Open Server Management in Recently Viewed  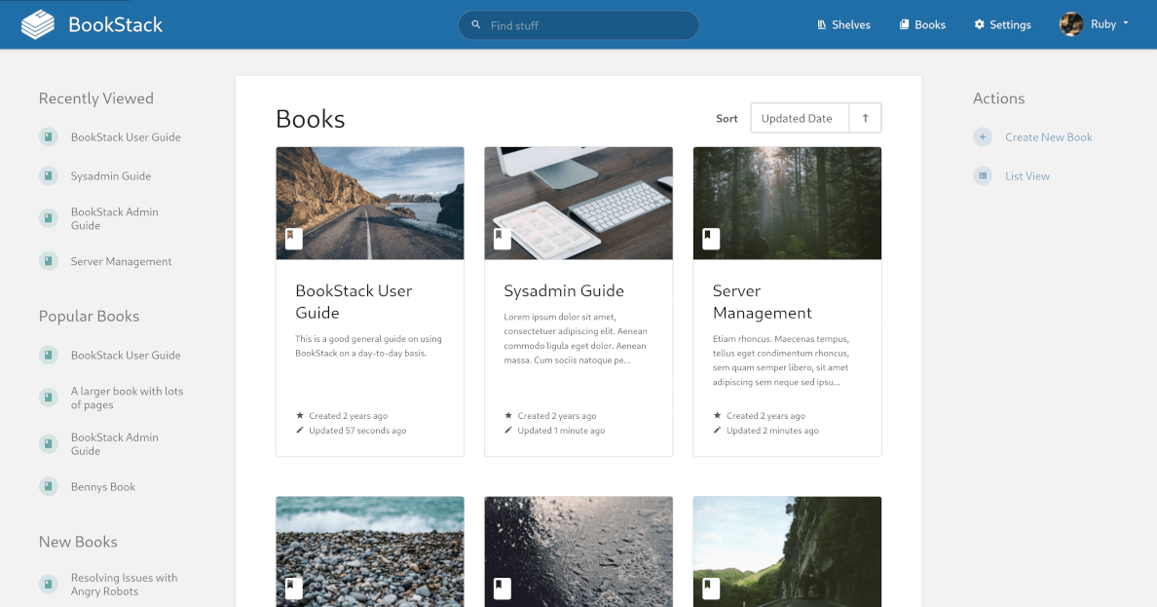[x=121, y=261]
